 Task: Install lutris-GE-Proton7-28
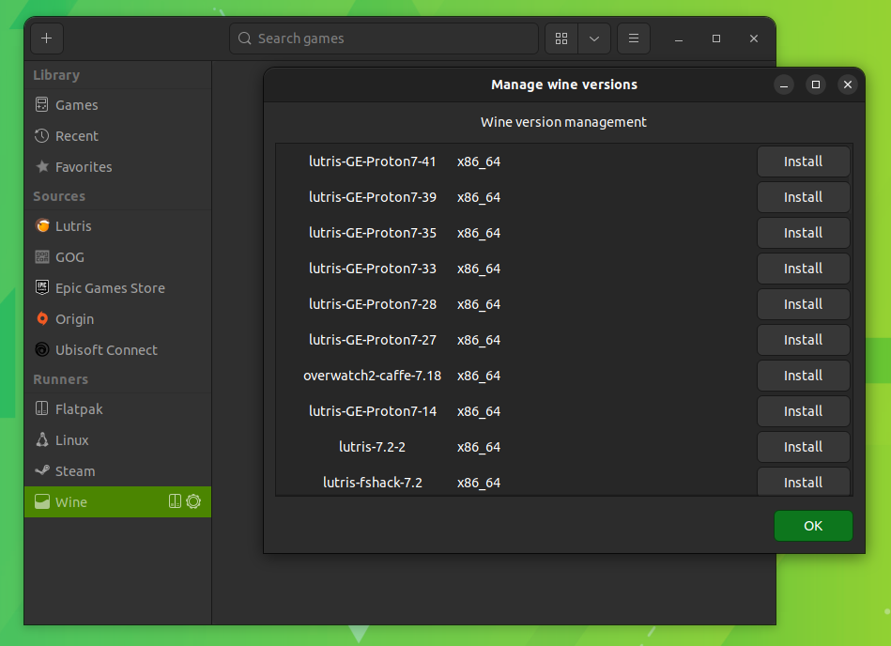803,304
